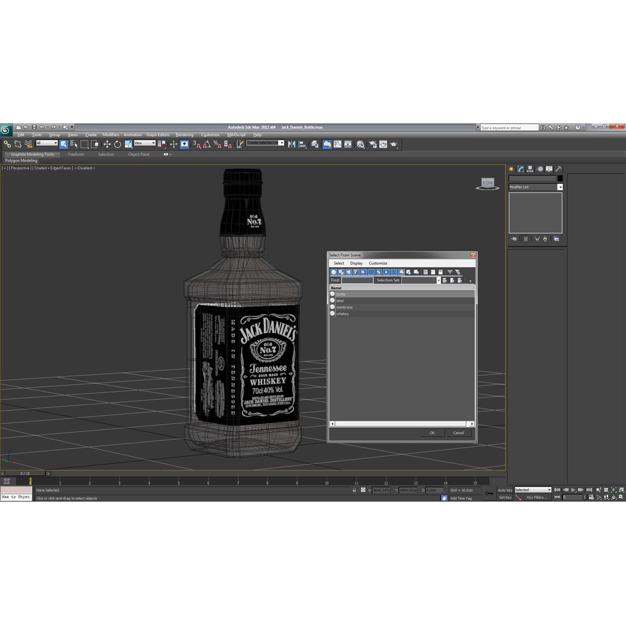Open the selection filter All dropdown
The width and height of the screenshot is (626, 626).
pyautogui.click(x=47, y=143)
